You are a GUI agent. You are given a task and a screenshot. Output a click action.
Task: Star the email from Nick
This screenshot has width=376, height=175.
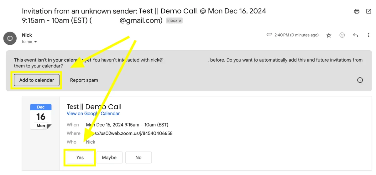[329, 35]
